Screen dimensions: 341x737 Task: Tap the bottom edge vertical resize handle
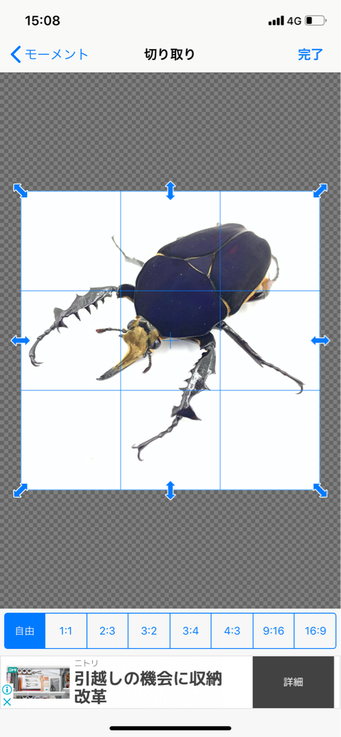170,490
